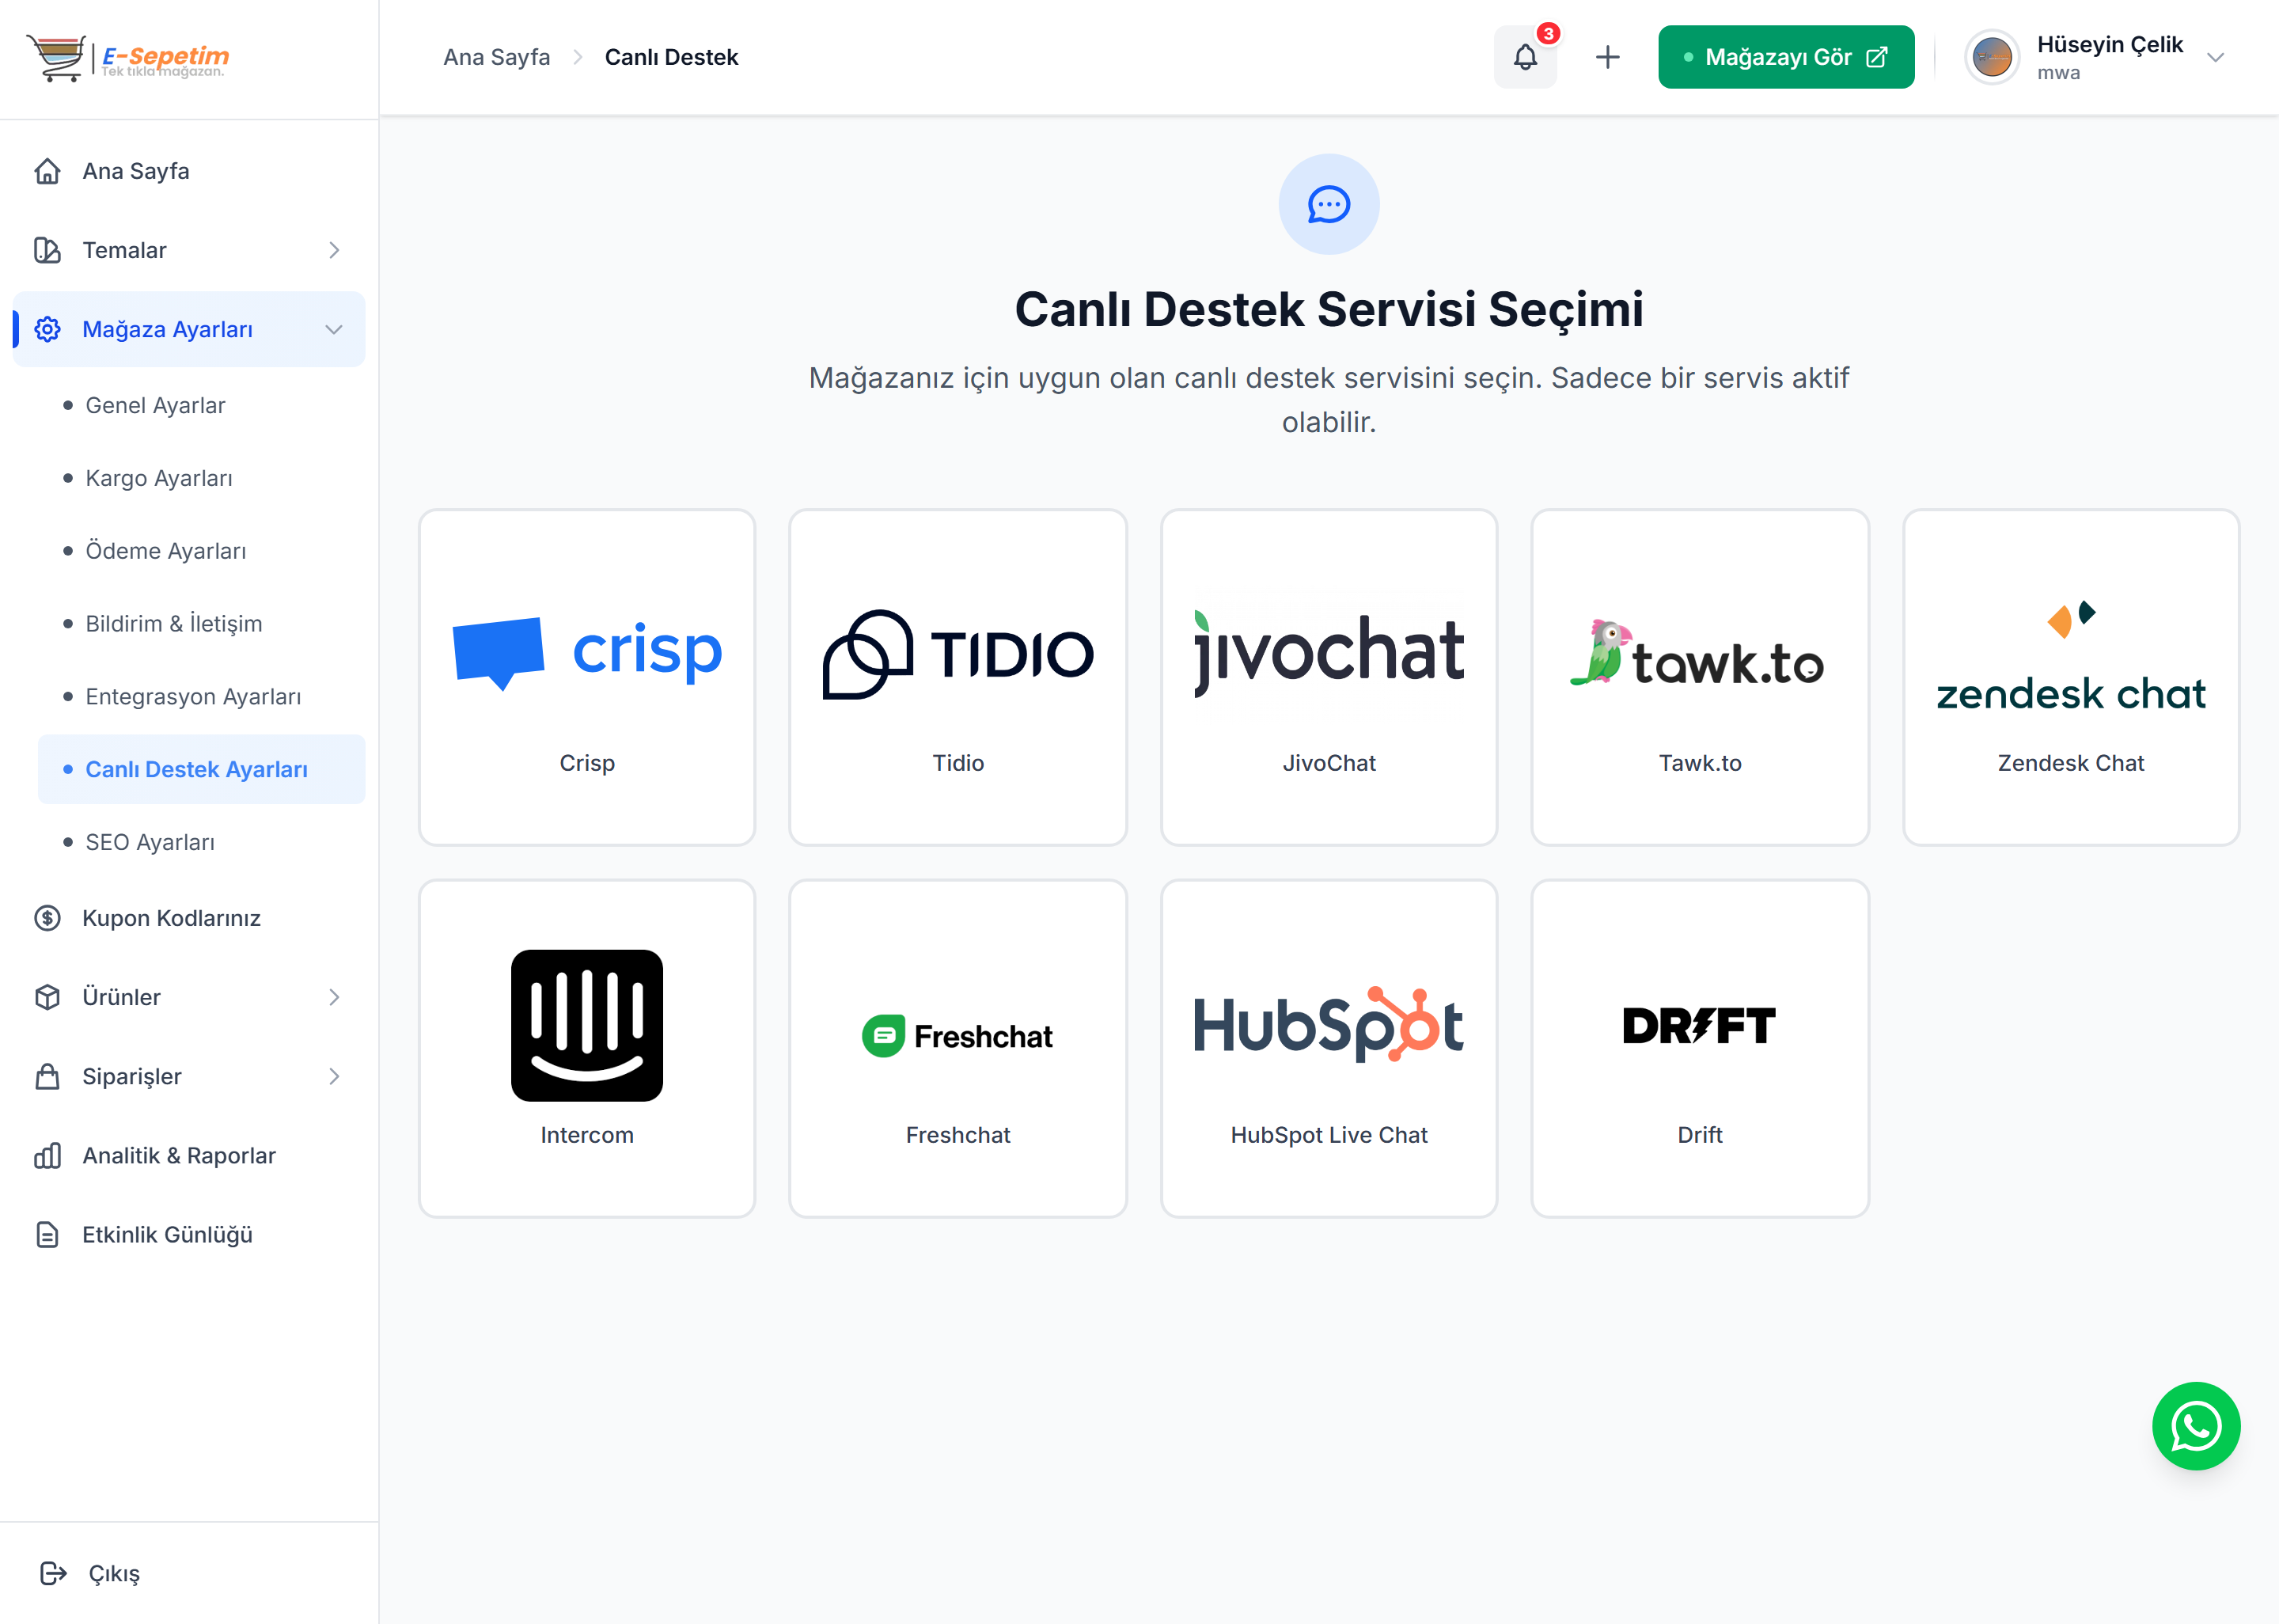
Task: Open Kupon Kodlarınız page
Action: coord(171,918)
